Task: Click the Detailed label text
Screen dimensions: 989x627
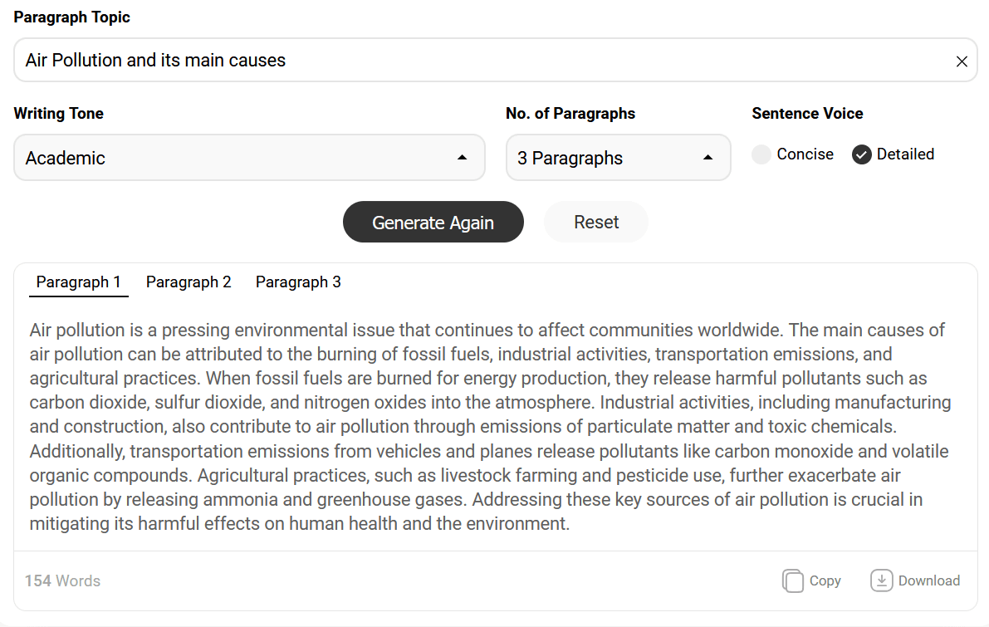Action: coord(905,154)
